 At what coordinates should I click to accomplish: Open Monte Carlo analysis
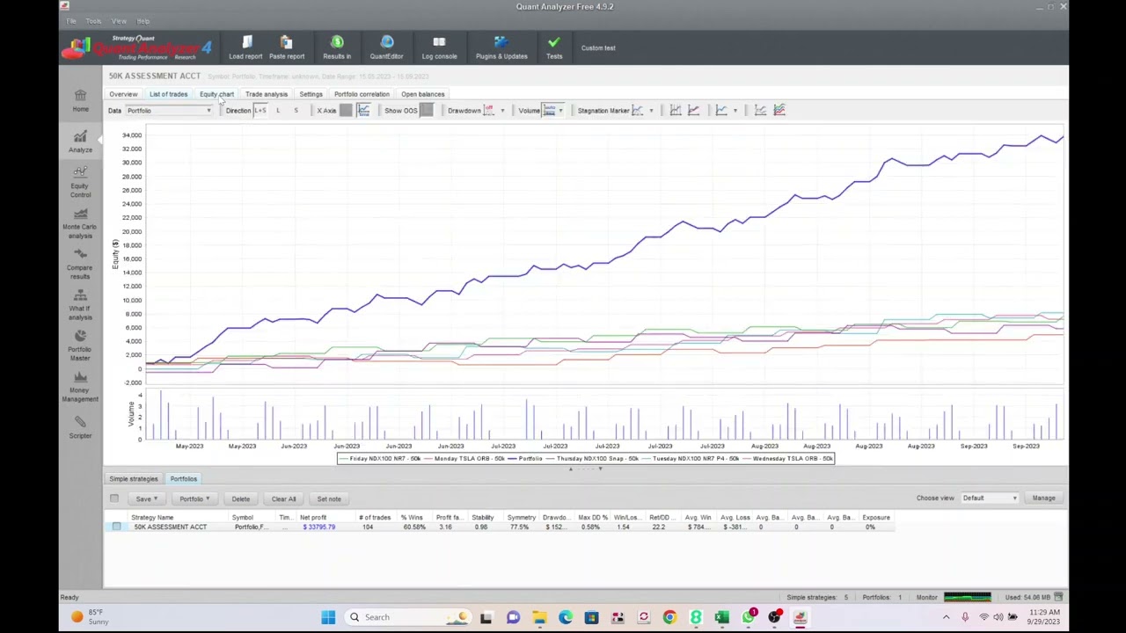[80, 223]
